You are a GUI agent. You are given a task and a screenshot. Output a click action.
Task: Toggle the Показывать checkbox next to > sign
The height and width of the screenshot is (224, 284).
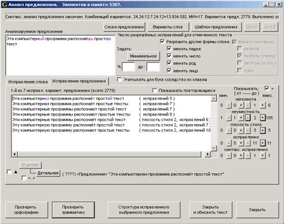click(x=267, y=88)
